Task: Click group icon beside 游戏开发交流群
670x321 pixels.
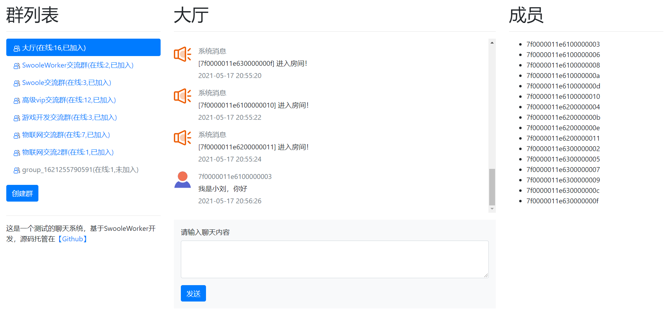Action: coord(16,118)
